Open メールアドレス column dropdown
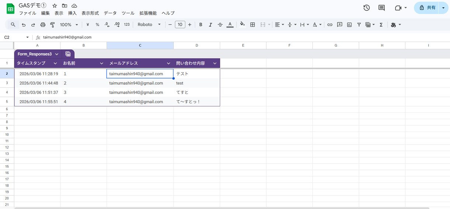 [x=169, y=63]
